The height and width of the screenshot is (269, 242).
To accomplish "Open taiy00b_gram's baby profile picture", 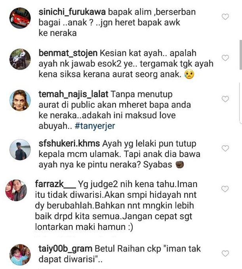I will (20, 255).
